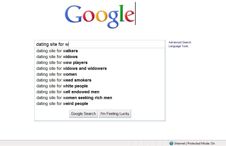The height and width of the screenshot is (146, 226).
Task: Select suggestion 'dating site for walkers'
Action: tap(100, 51)
